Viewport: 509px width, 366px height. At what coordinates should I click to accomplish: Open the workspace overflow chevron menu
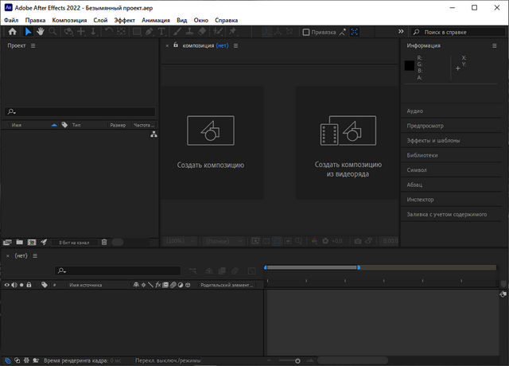[400, 32]
